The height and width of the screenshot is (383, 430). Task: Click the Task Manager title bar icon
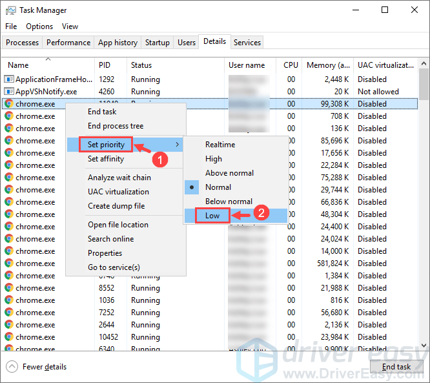[11, 10]
